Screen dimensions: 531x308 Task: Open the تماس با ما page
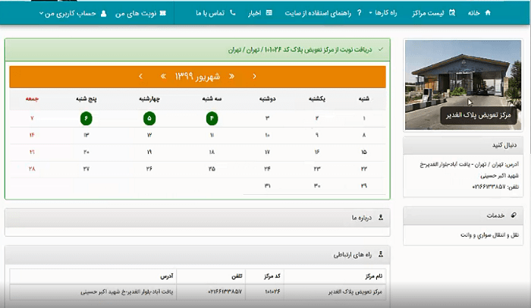210,13
